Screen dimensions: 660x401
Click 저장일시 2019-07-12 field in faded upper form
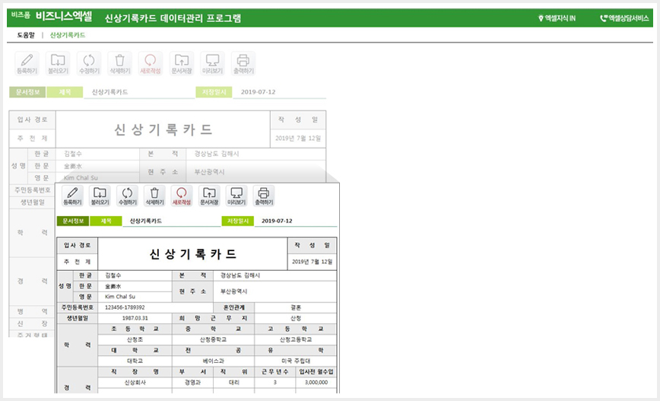click(x=280, y=92)
